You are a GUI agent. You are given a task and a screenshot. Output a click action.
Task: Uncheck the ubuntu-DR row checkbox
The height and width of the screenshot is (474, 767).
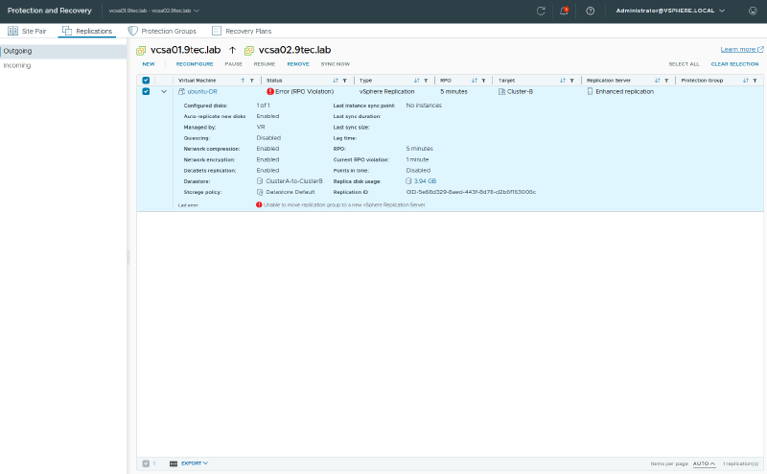pyautogui.click(x=146, y=91)
